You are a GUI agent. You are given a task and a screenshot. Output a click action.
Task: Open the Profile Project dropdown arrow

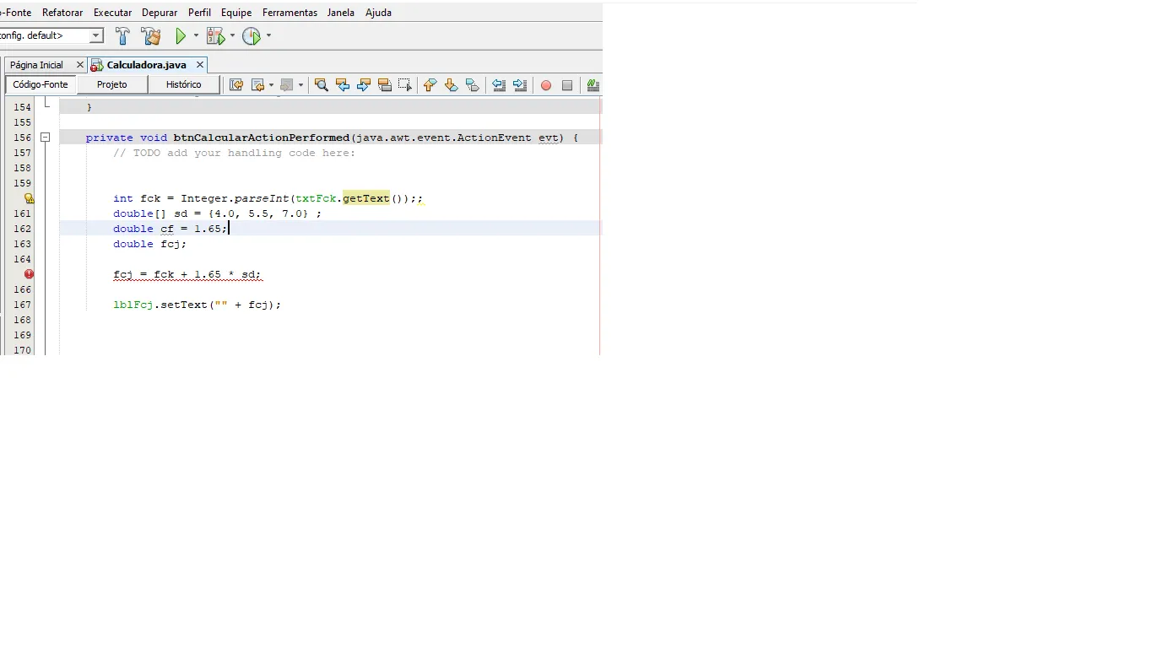268,36
